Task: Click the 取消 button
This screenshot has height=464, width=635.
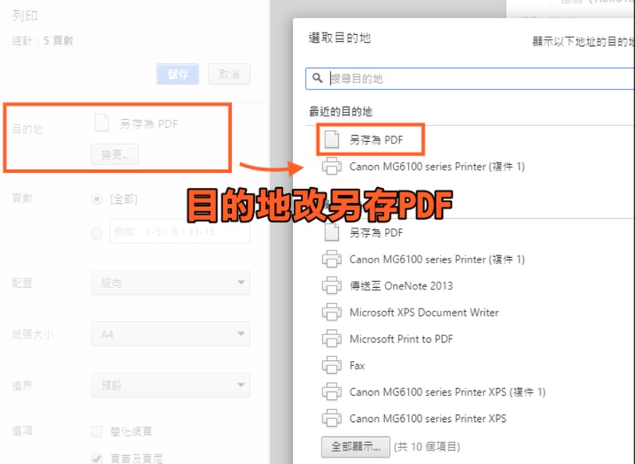Action: [229, 74]
